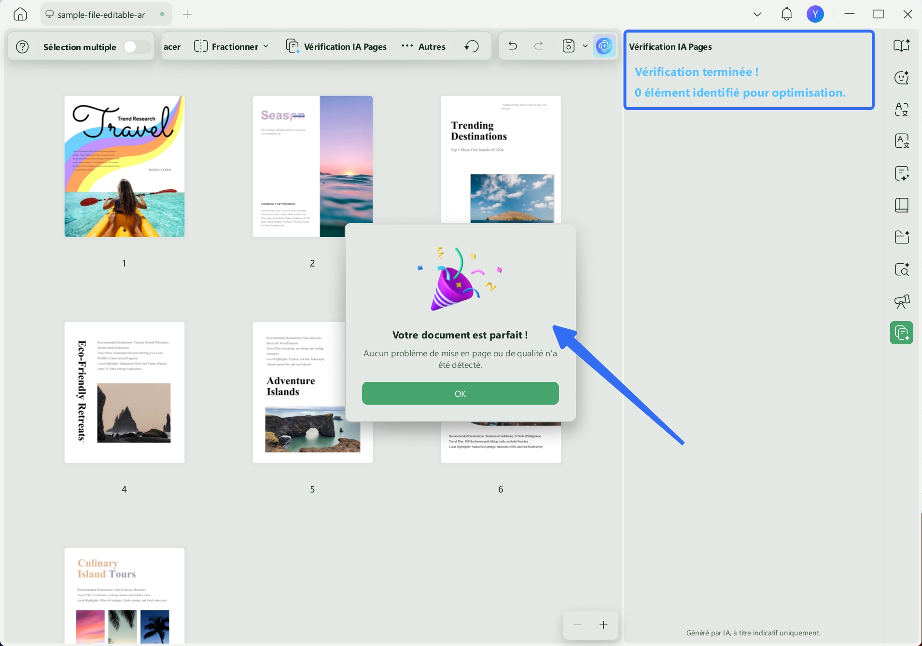The image size is (922, 646).
Task: Open the book panel icon in sidebar
Action: [x=902, y=205]
